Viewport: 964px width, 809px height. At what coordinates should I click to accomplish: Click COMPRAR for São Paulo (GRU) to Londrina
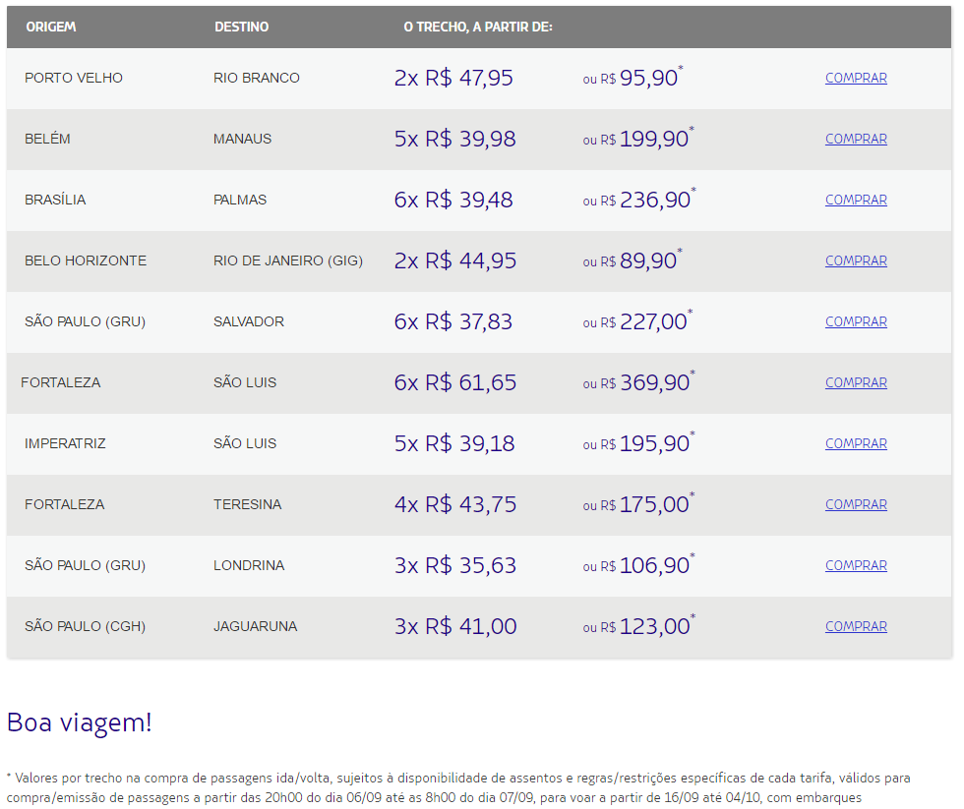click(856, 564)
